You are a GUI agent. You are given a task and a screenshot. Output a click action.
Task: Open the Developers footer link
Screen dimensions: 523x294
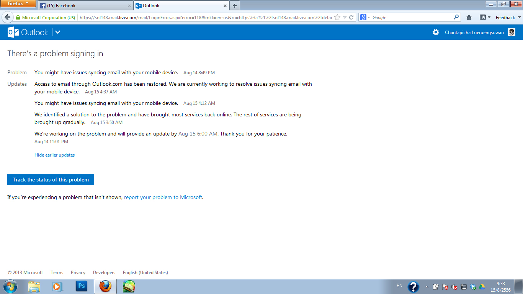(x=104, y=273)
